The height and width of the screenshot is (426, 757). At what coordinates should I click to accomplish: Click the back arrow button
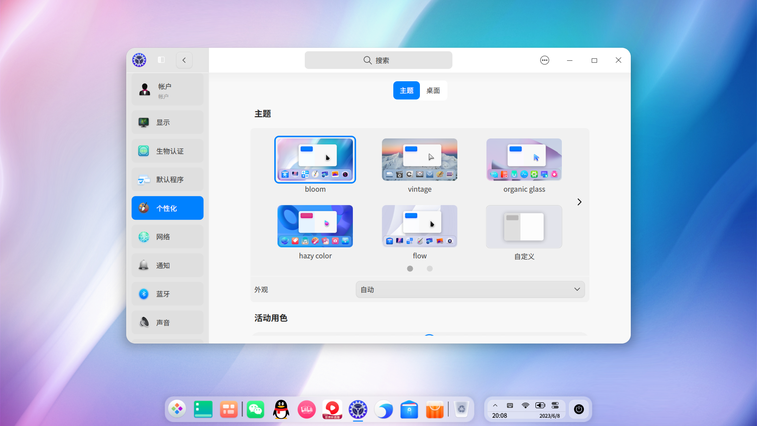(x=184, y=60)
